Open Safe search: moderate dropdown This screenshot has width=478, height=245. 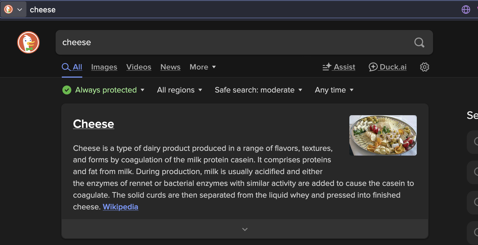click(259, 90)
